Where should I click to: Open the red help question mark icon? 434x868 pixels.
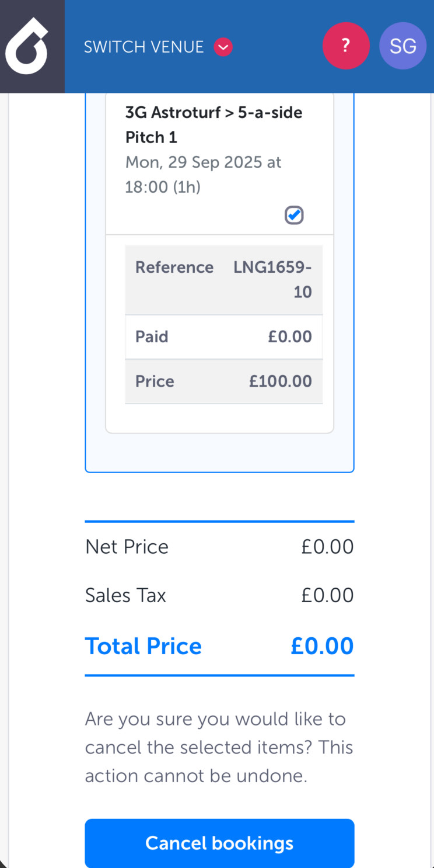pos(346,46)
